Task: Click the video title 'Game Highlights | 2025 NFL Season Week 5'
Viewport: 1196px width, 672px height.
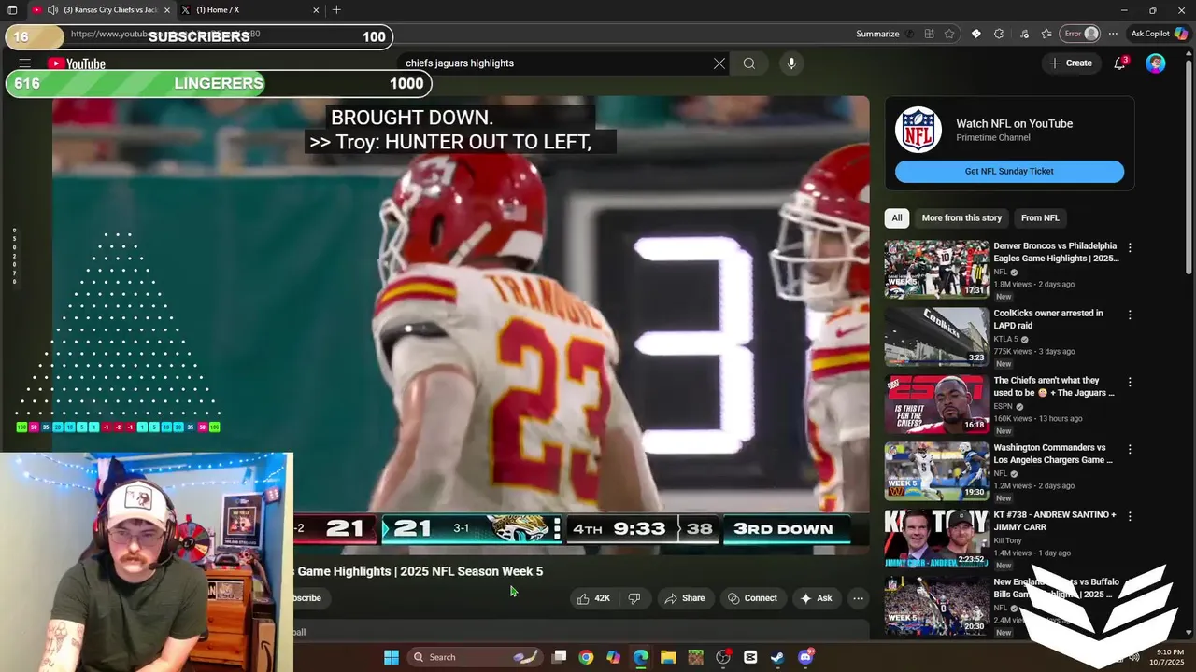Action: (420, 571)
